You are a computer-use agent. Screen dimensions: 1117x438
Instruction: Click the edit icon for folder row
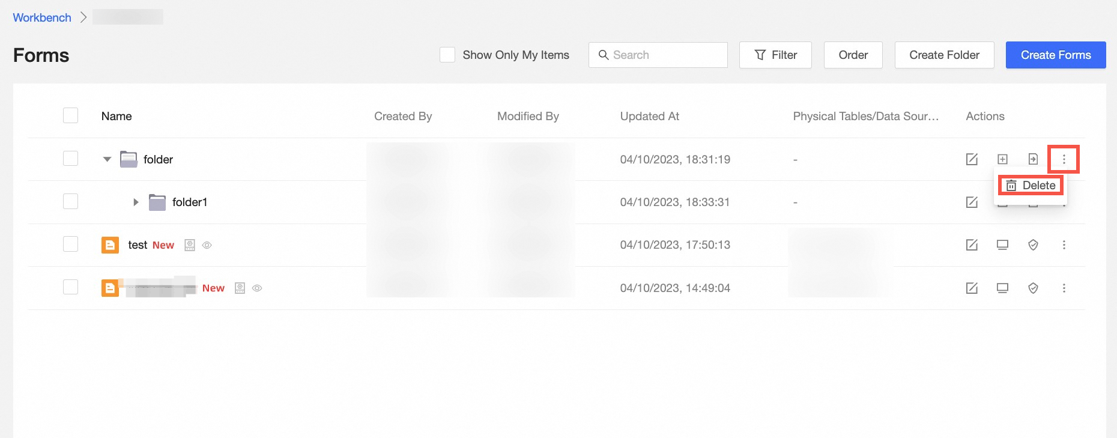click(x=972, y=159)
